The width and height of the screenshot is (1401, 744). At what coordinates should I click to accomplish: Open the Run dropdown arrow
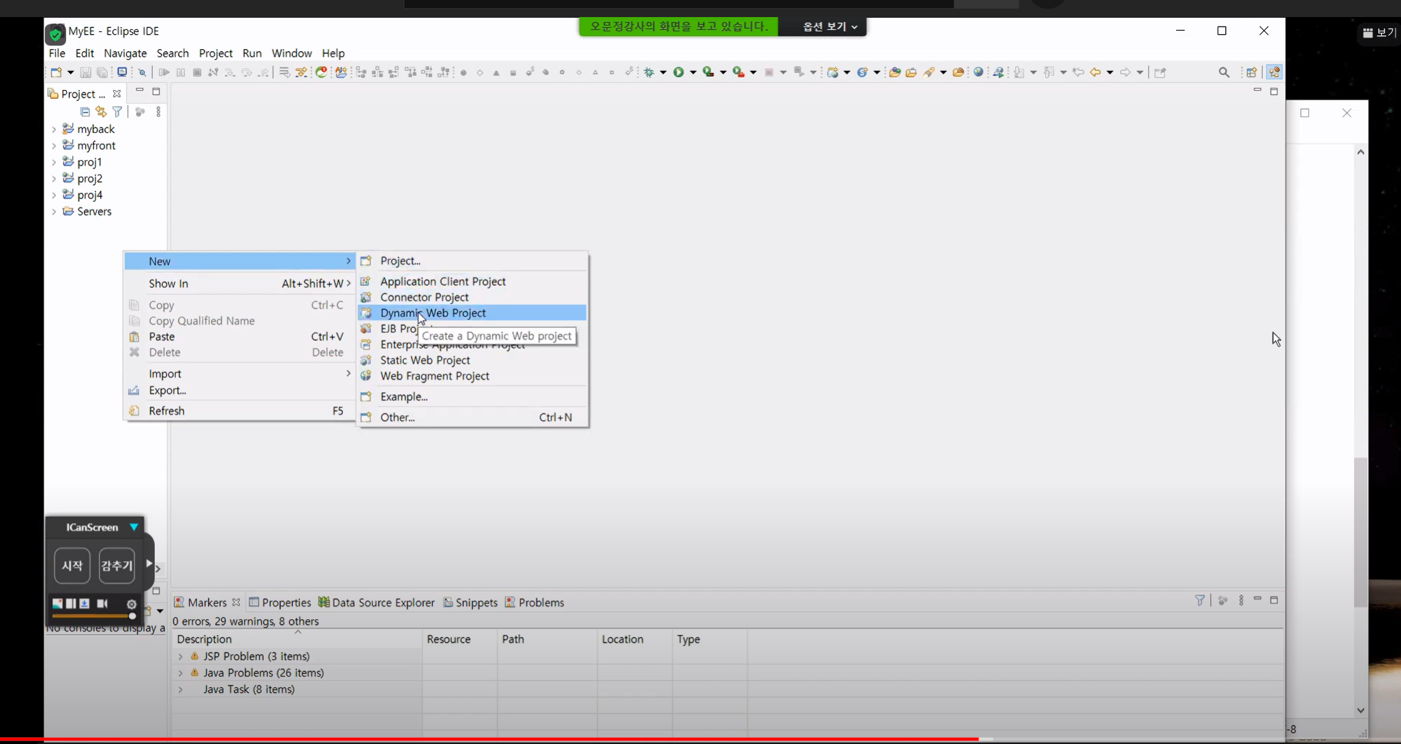693,72
